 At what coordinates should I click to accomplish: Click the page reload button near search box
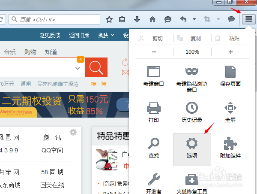(2, 19)
